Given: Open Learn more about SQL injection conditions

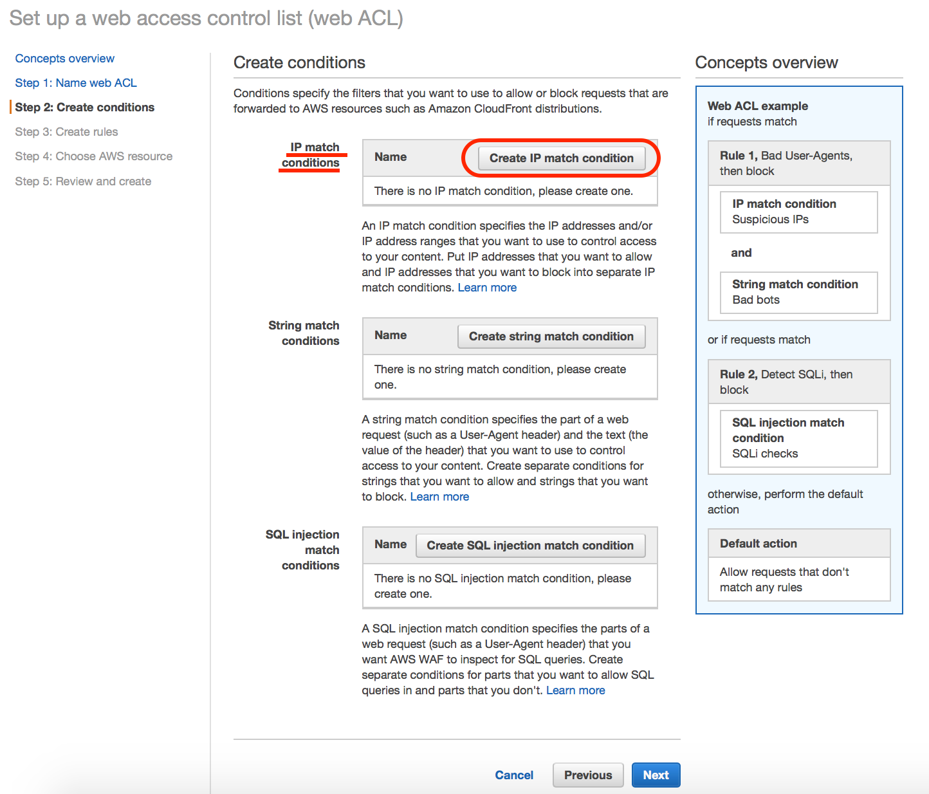Looking at the screenshot, I should pyautogui.click(x=575, y=690).
